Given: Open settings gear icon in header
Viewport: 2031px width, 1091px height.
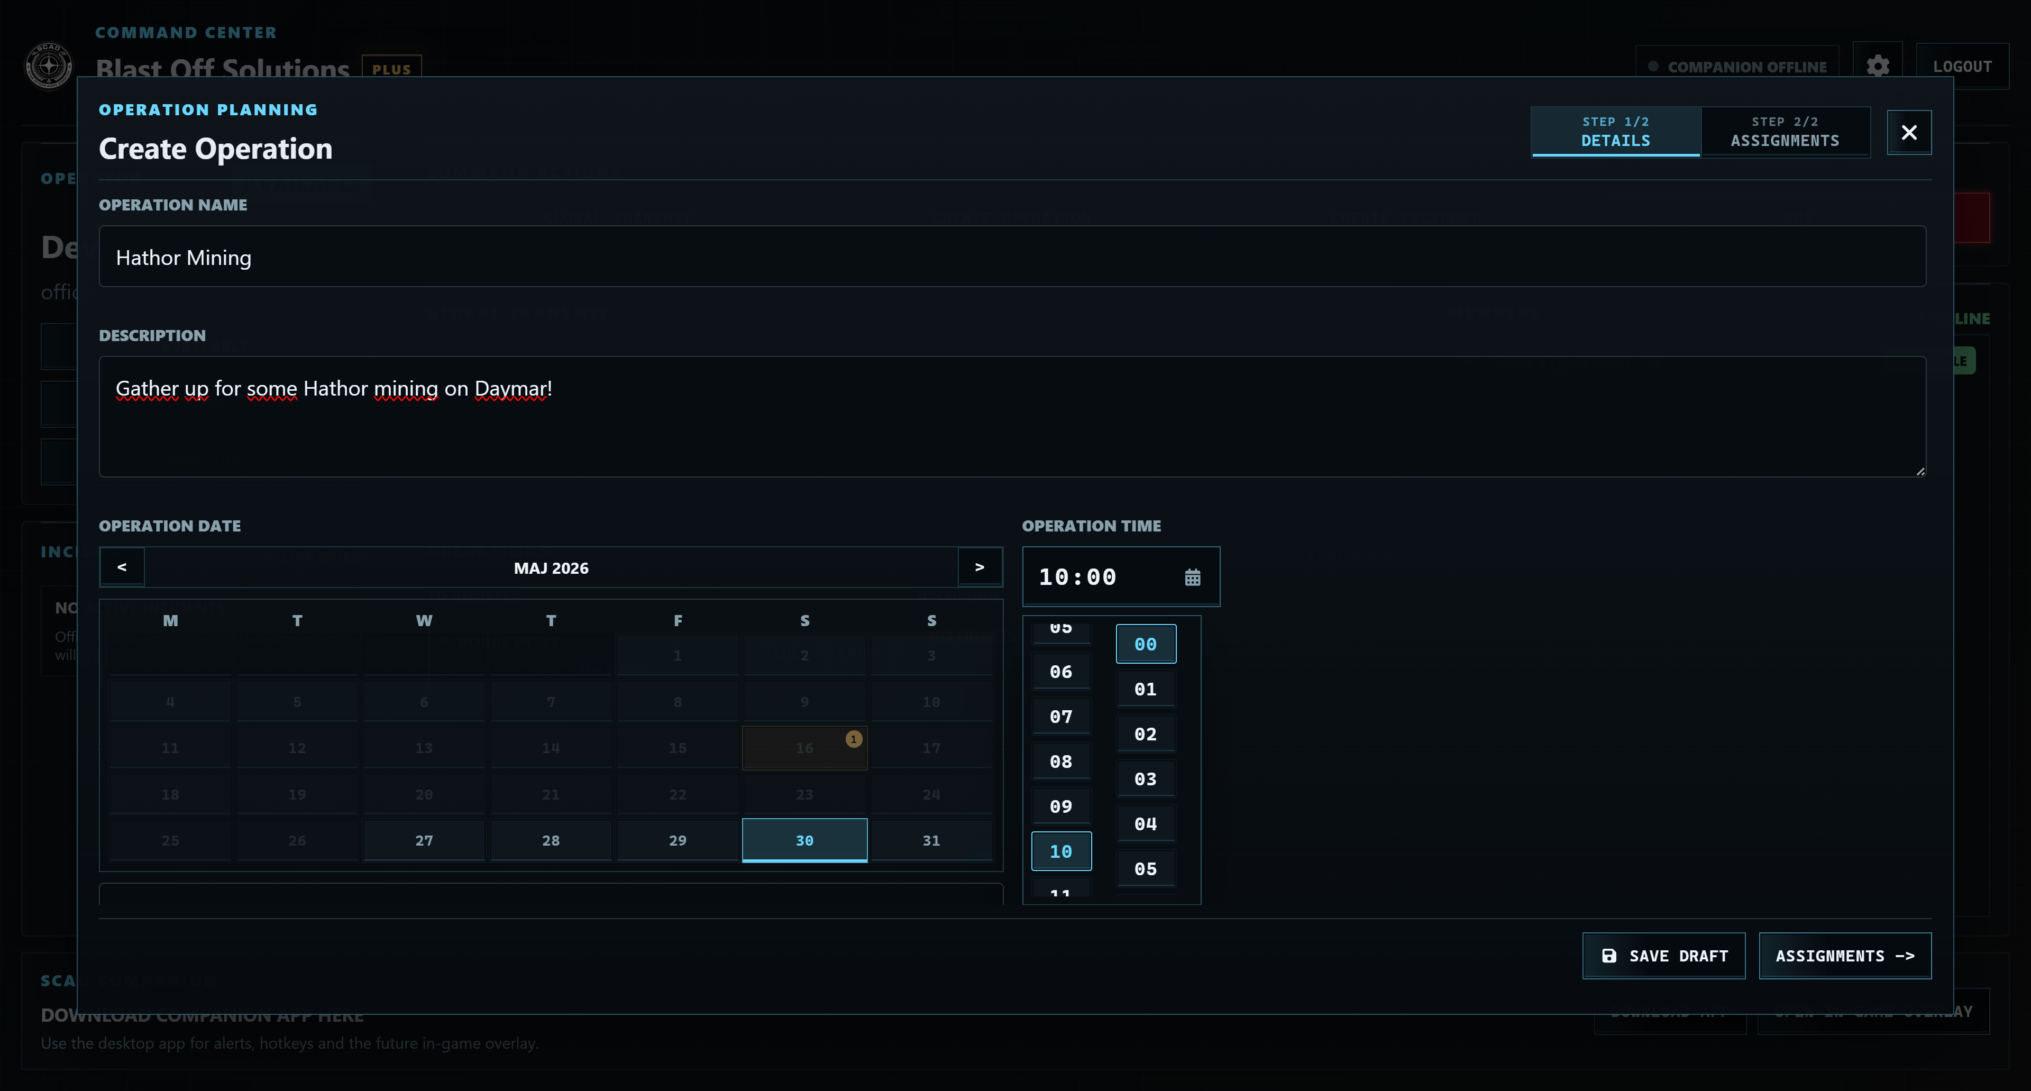Looking at the screenshot, I should pyautogui.click(x=1877, y=66).
